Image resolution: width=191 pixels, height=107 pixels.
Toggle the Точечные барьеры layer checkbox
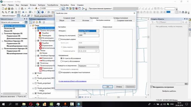point(38,40)
